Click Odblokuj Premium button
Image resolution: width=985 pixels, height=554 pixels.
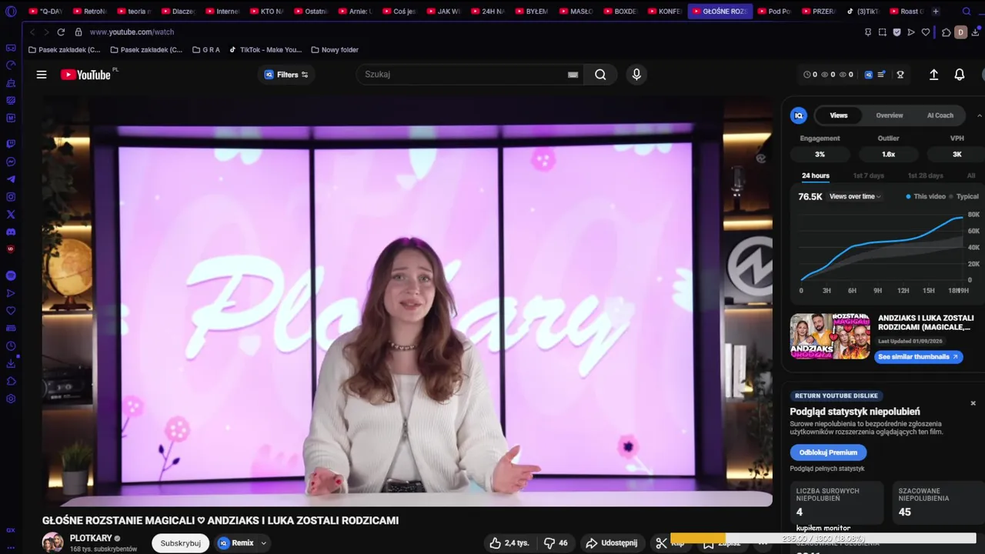[x=828, y=452]
